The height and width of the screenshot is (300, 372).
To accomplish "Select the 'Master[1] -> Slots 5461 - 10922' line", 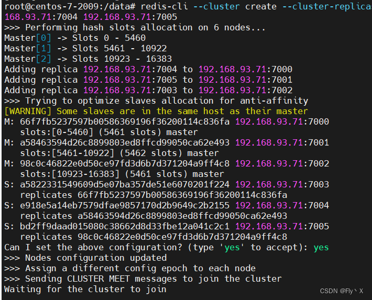I will tap(85, 48).
